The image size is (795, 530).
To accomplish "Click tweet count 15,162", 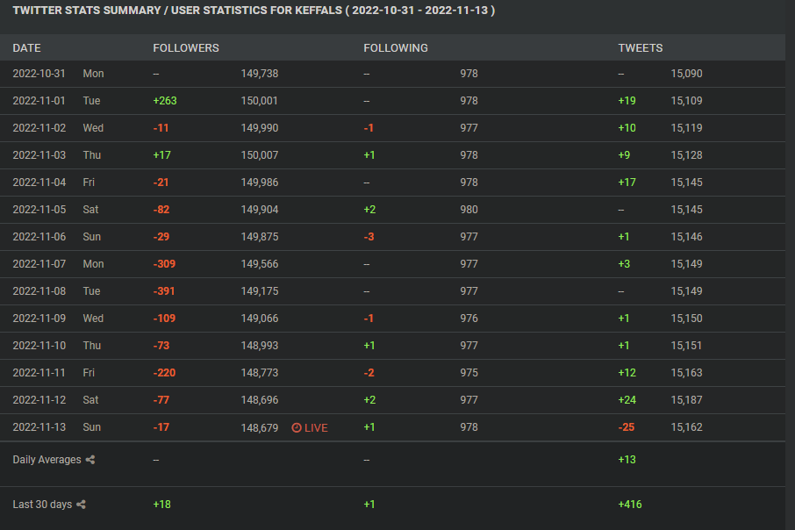I will tap(686, 427).
